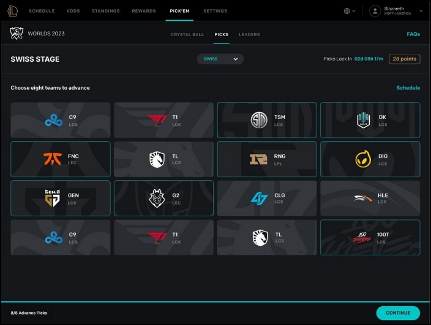Click the DK team logo icon
The height and width of the screenshot is (325, 431).
(x=364, y=120)
